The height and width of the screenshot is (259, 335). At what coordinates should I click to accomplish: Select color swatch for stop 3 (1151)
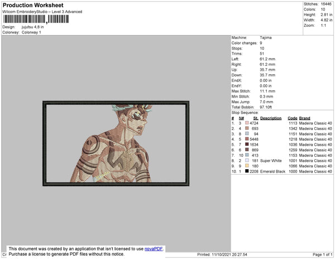(x=247, y=133)
